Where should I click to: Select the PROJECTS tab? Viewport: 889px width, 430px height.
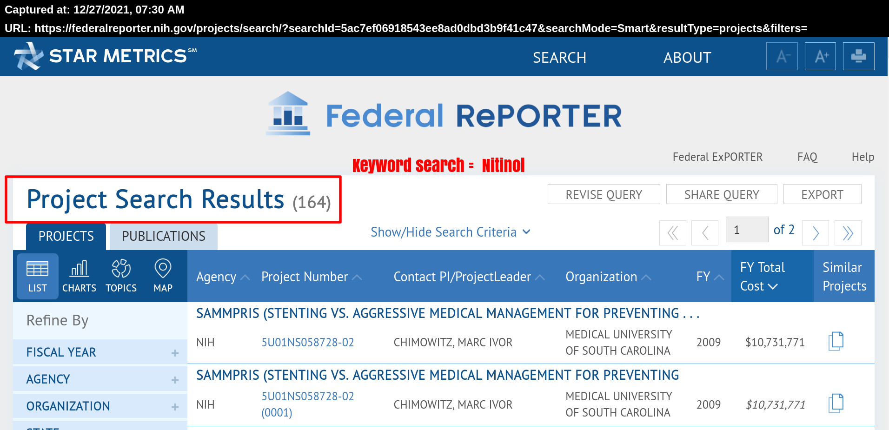pyautogui.click(x=66, y=236)
